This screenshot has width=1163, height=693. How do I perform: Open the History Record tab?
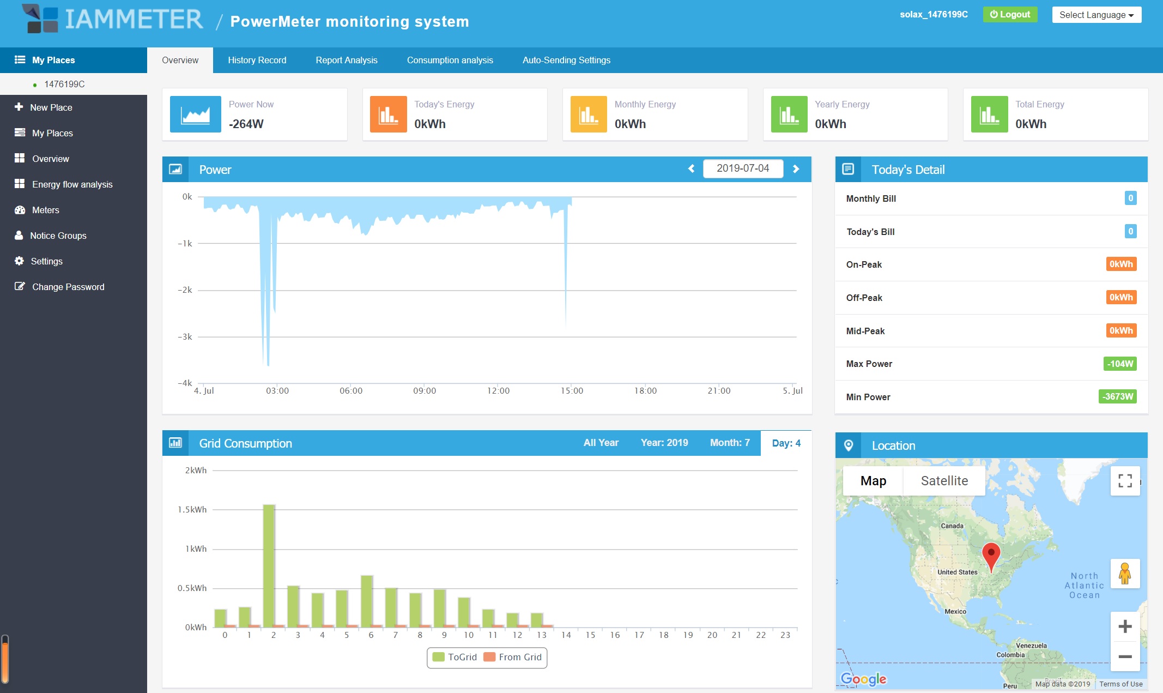[257, 60]
